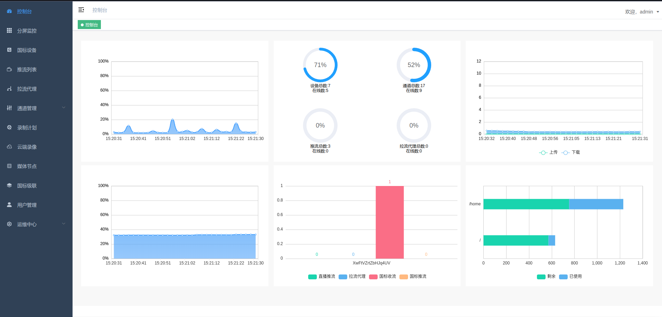The width and height of the screenshot is (662, 317).
Task: Click the 控制台 breadcrumb link
Action: (x=100, y=10)
